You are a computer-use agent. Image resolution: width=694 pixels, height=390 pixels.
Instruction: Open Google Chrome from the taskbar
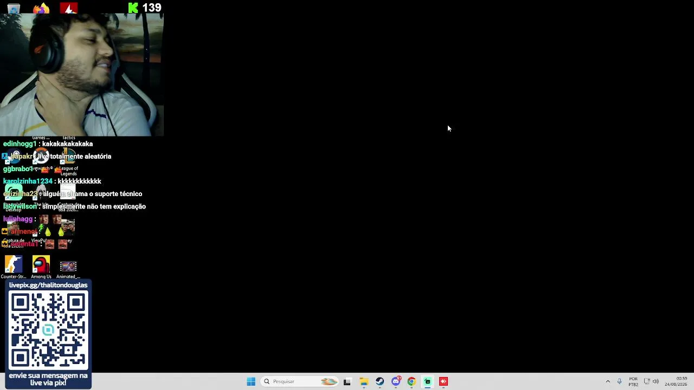point(412,381)
